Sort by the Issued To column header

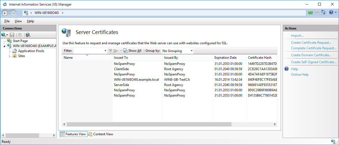[137, 58]
